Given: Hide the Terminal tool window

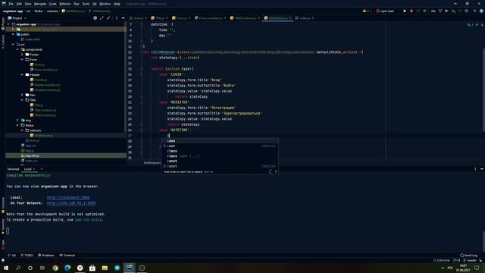Looking at the screenshot, I should 482,169.
